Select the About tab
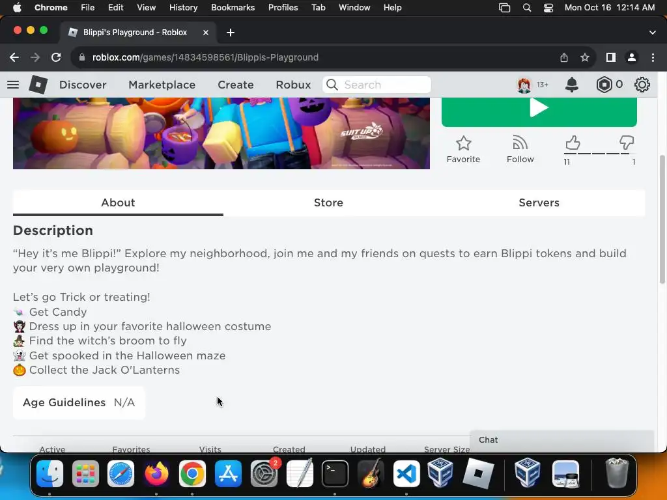 coord(118,203)
